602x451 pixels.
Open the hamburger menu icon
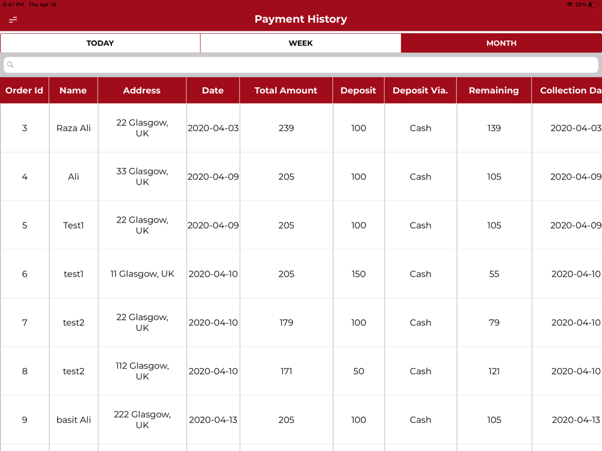click(x=13, y=20)
